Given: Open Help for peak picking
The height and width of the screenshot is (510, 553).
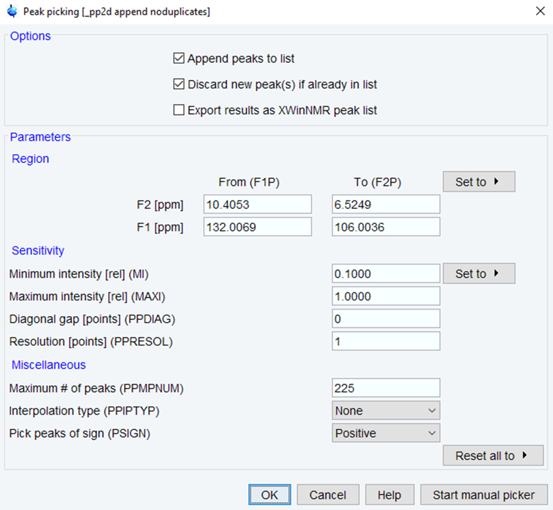Looking at the screenshot, I should point(389,495).
